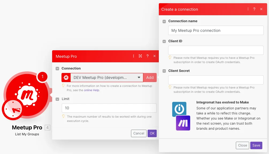This screenshot has width=269, height=154.
Task: Toggle the Limit field checkbox
Action: 57,99
